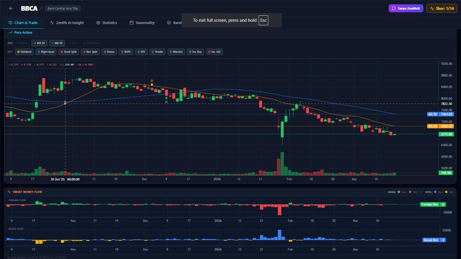Toggle the RUPS event filter
The height and width of the screenshot is (259, 461).
126,52
